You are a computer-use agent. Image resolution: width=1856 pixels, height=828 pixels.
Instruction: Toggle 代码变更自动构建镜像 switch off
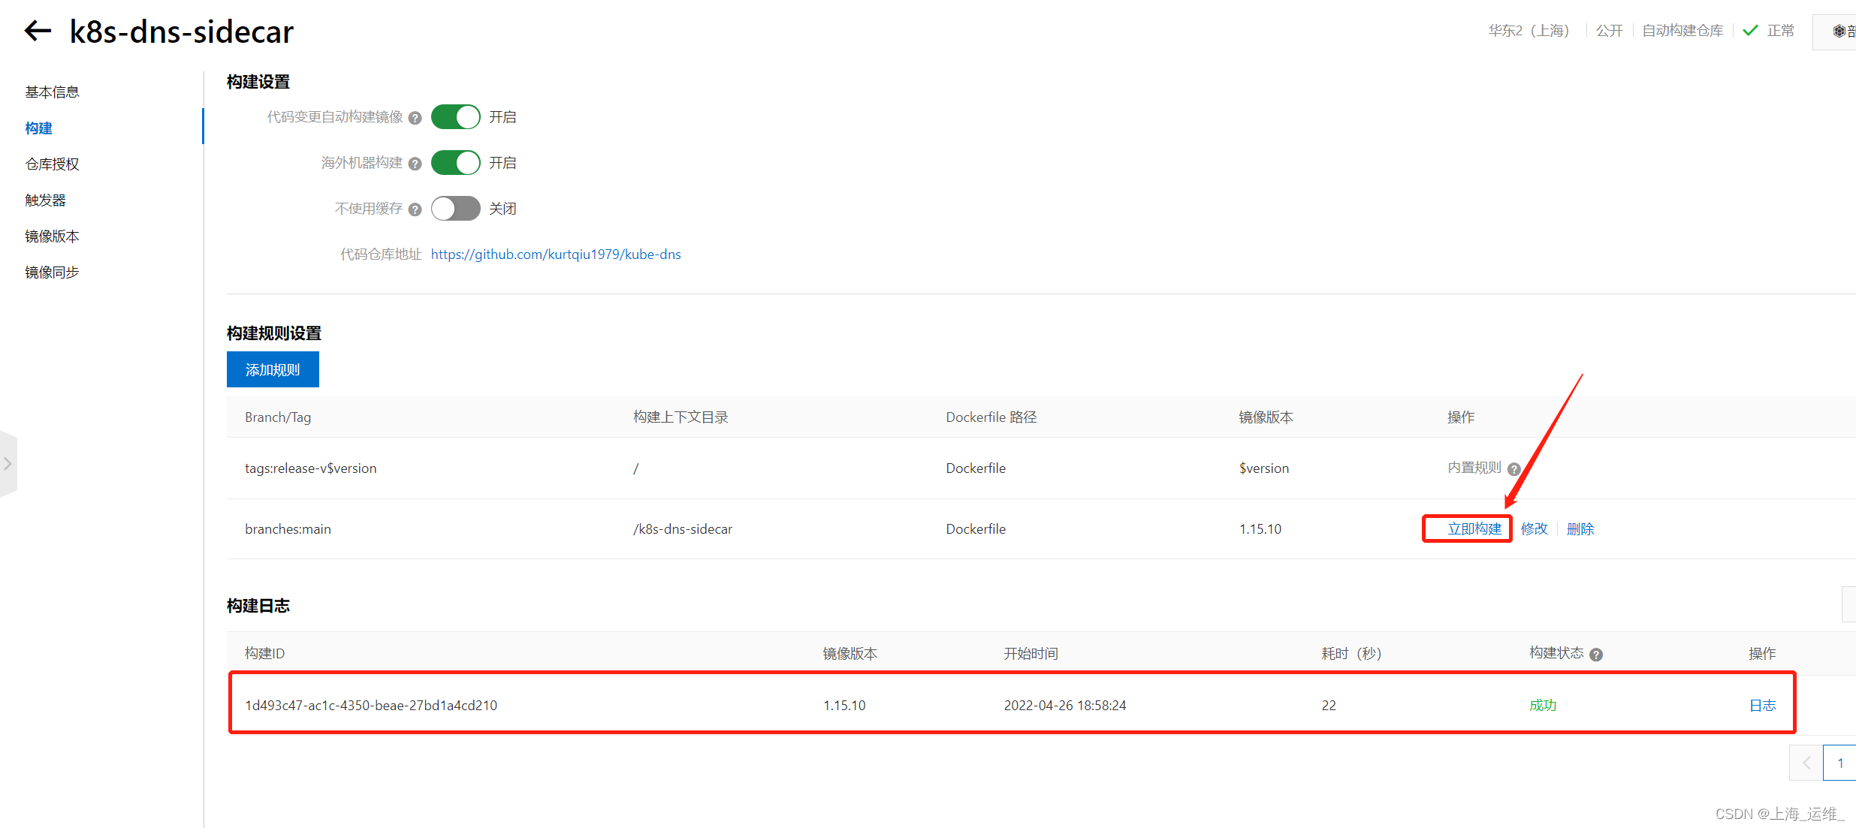[x=455, y=117]
